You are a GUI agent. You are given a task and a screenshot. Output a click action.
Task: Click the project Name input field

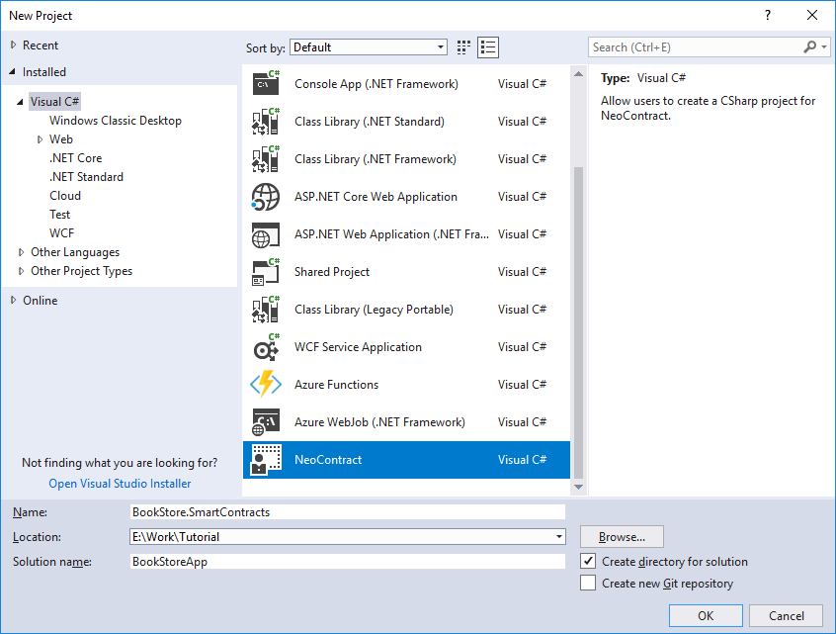(x=348, y=511)
